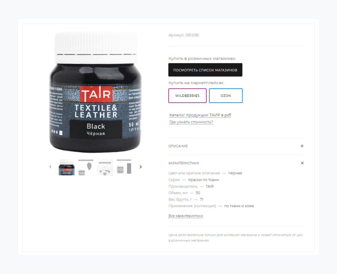Screen dimensions: 337x274
Task: Select the third product thumbnail
Action: tap(105, 167)
